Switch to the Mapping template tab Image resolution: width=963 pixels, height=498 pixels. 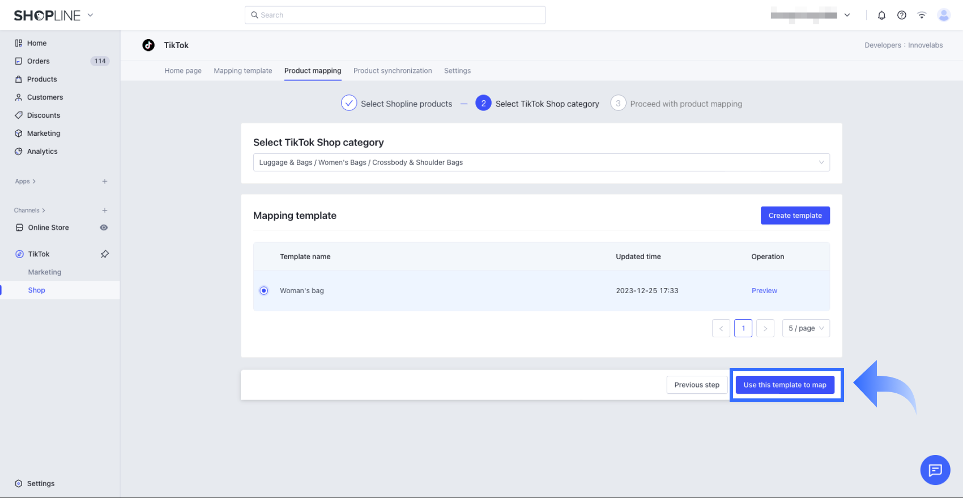[242, 71]
